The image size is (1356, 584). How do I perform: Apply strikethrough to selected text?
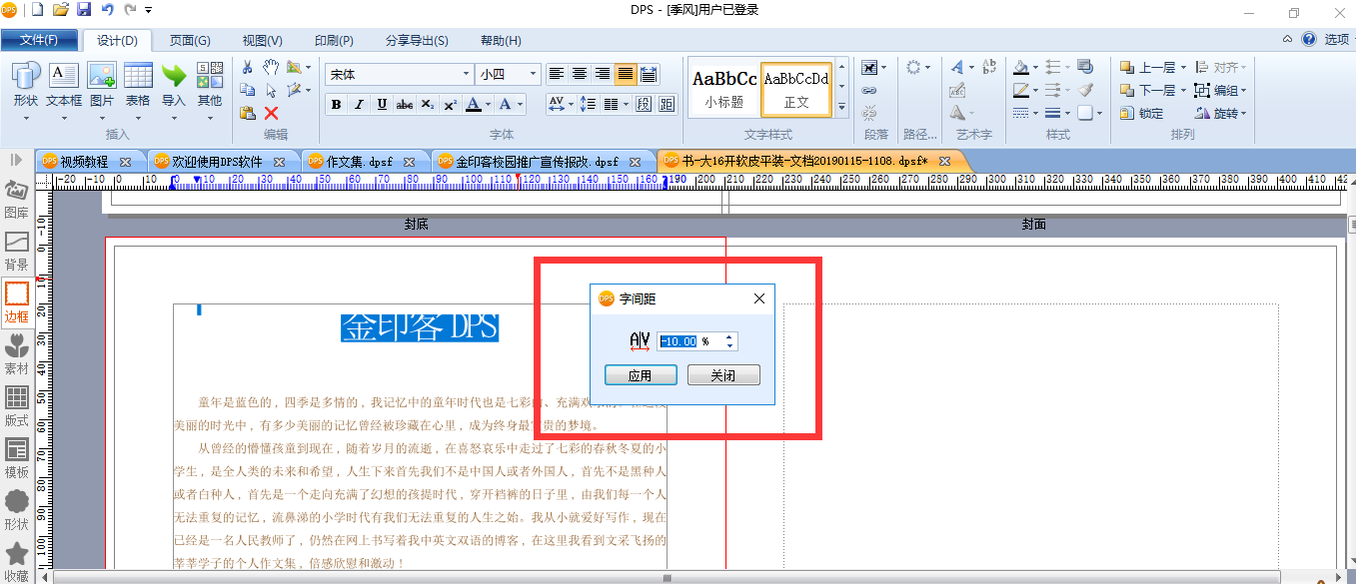tap(405, 104)
